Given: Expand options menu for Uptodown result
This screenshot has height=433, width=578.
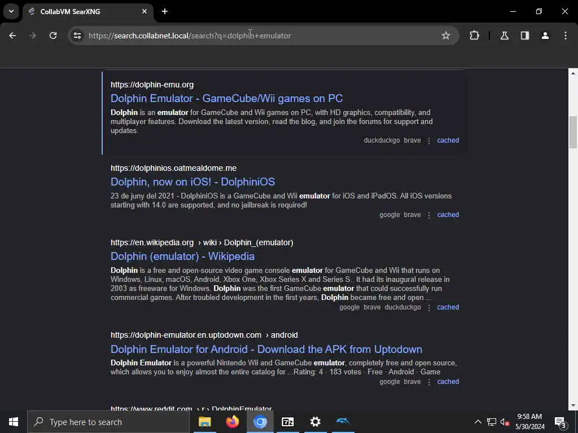Looking at the screenshot, I should pyautogui.click(x=429, y=382).
